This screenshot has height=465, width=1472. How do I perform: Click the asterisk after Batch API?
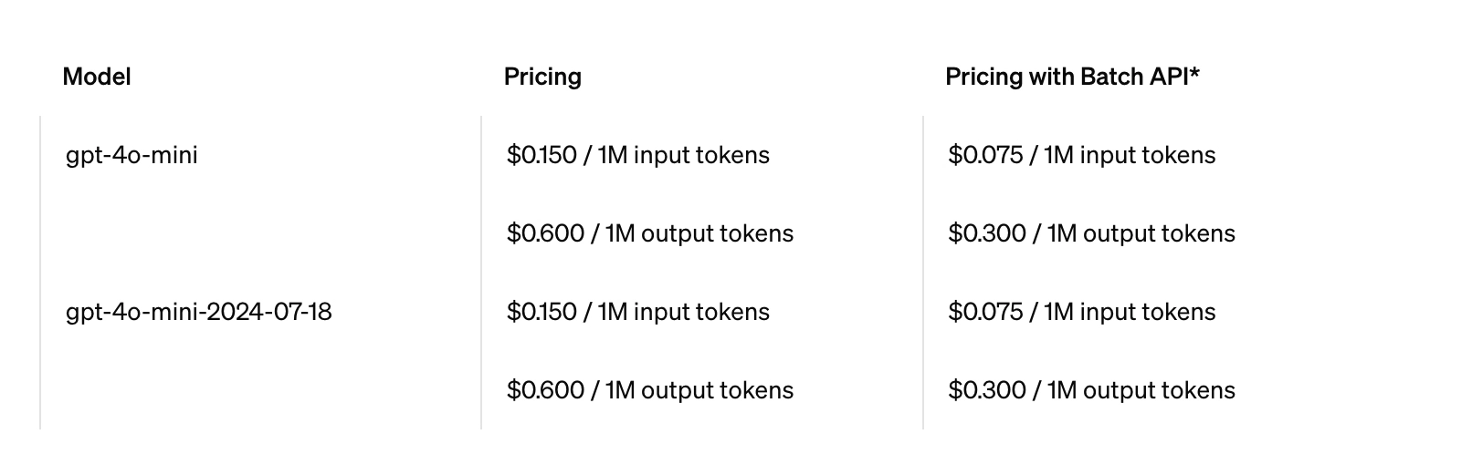[1194, 75]
